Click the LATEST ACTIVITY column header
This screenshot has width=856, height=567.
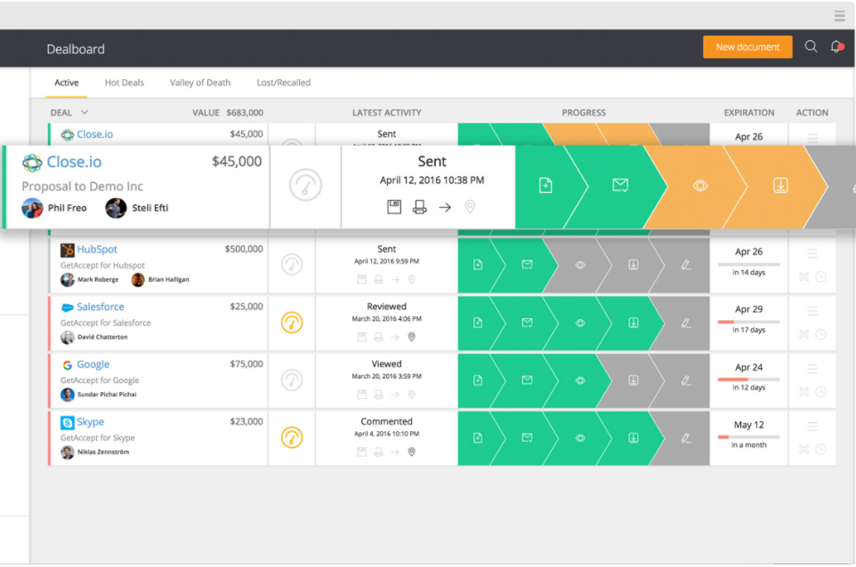(386, 112)
